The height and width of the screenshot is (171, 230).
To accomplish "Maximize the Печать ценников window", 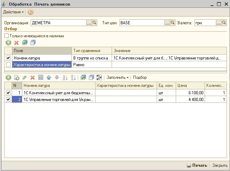I will 219,4.
